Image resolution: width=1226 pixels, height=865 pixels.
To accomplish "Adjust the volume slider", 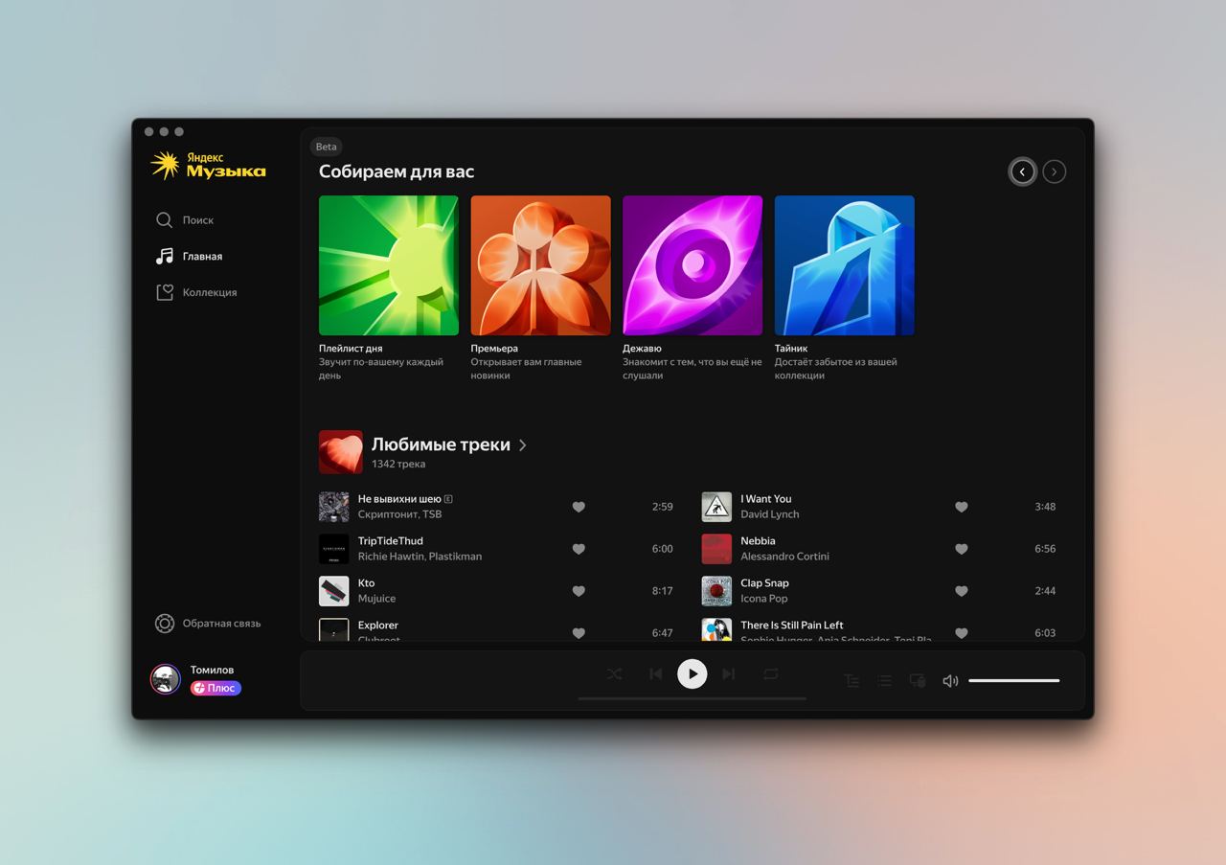I will [1013, 681].
